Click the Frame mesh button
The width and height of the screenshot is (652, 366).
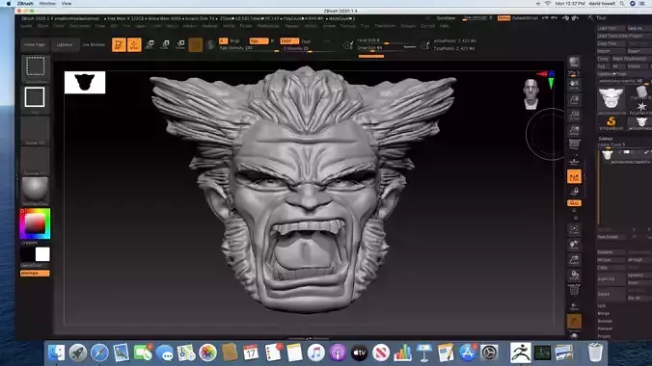pyautogui.click(x=574, y=229)
